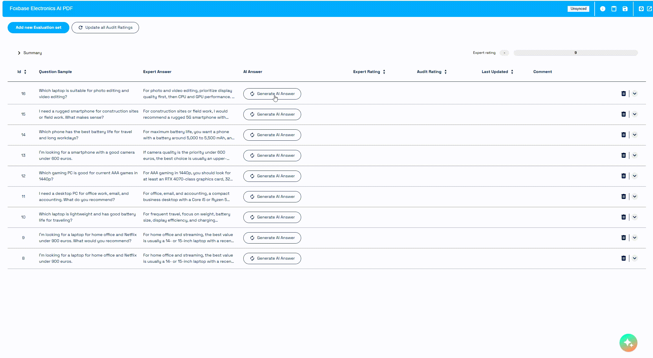Delete evaluation row 9 with the trash icon

coord(623,238)
